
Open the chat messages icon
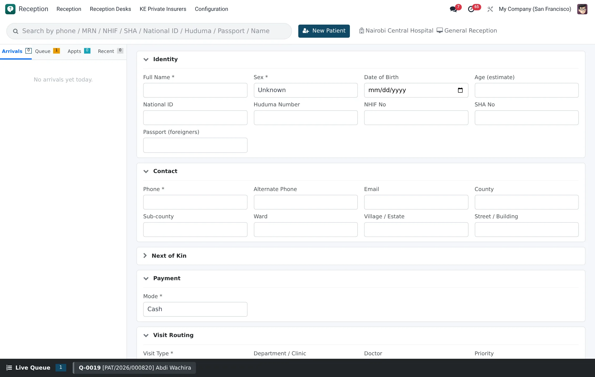click(453, 9)
